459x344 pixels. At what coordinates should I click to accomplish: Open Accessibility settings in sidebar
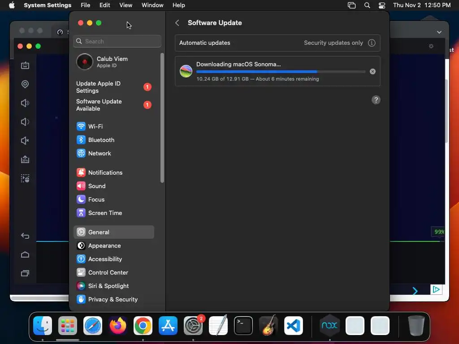point(113,259)
